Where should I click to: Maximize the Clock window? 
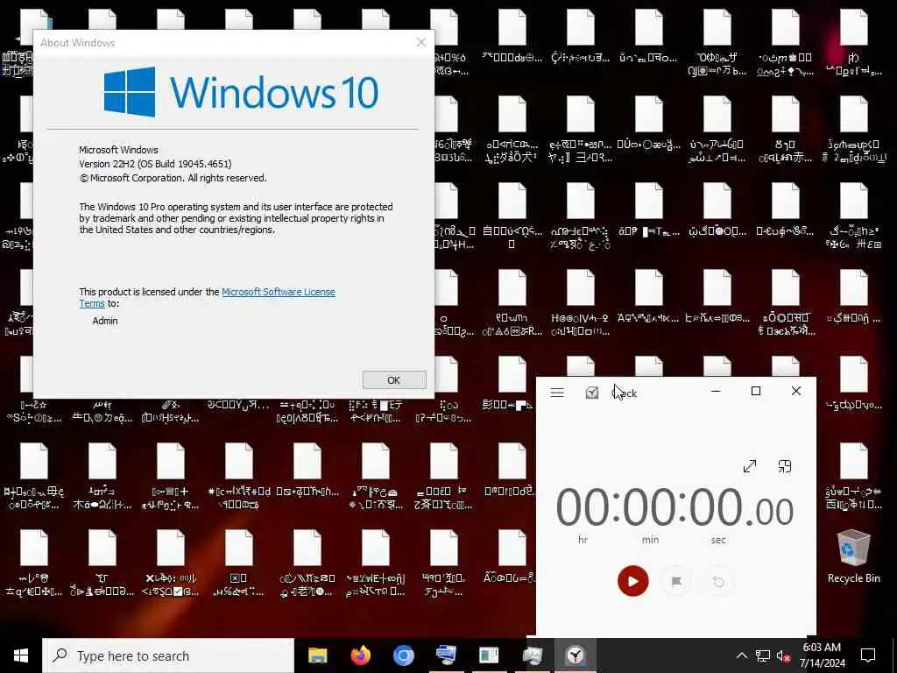click(x=756, y=392)
